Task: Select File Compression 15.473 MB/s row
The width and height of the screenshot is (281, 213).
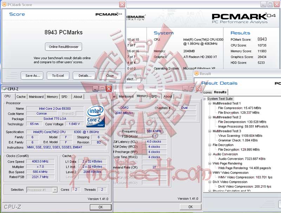Action: pos(240,108)
